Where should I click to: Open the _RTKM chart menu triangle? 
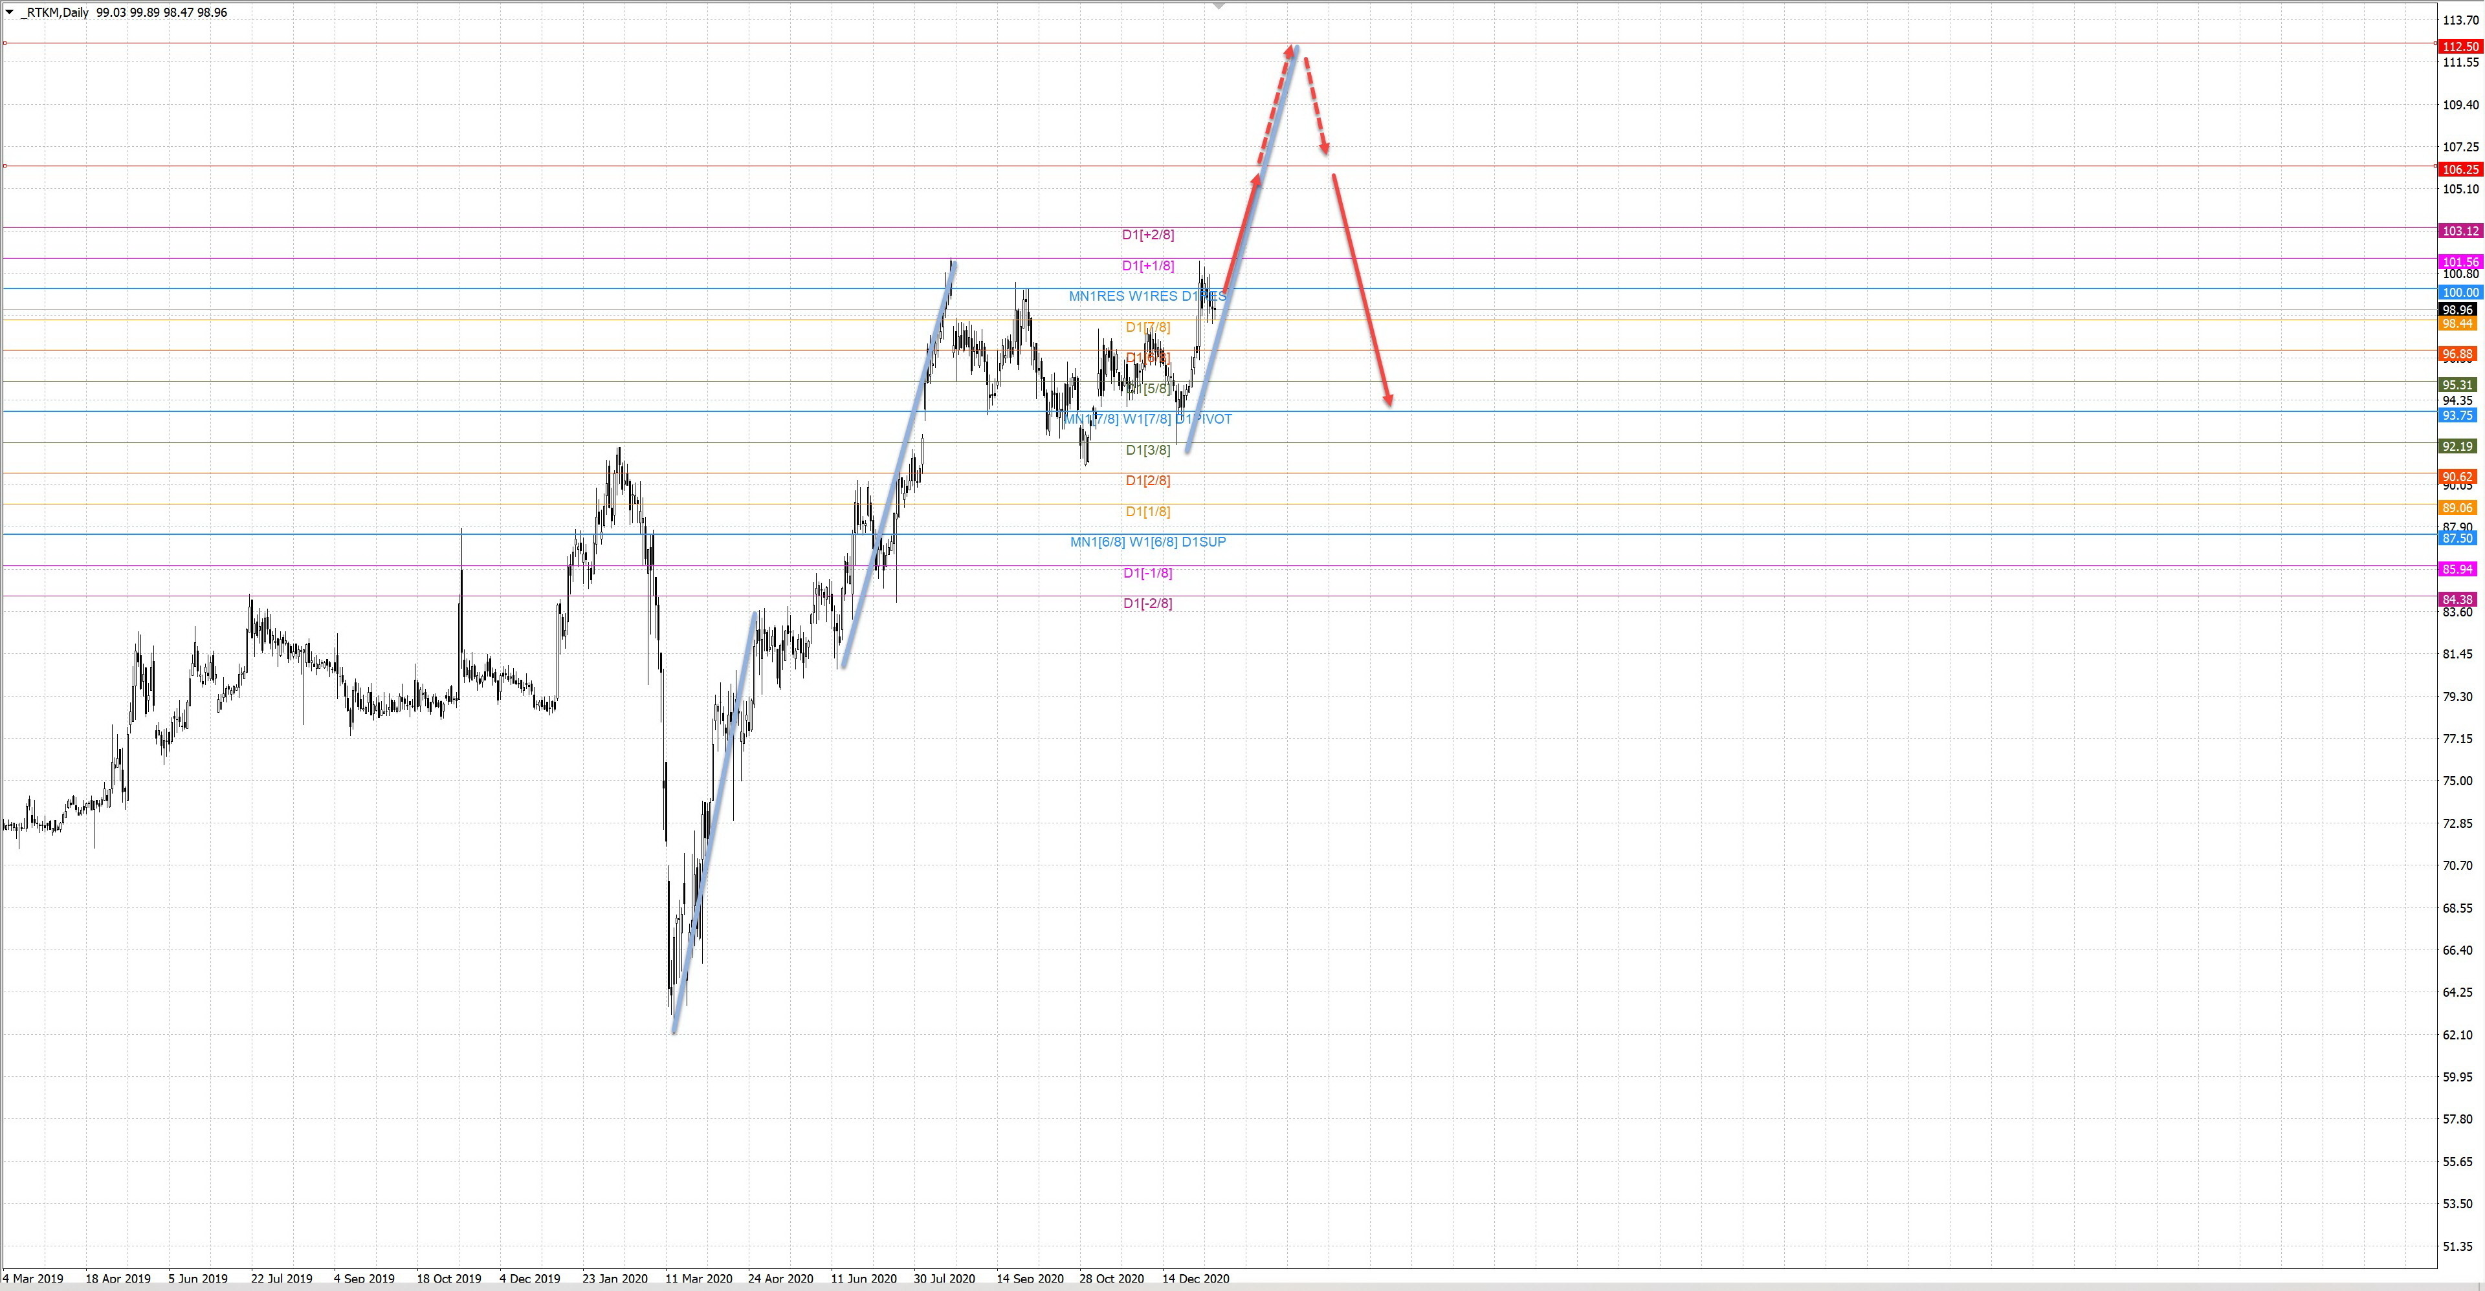10,12
